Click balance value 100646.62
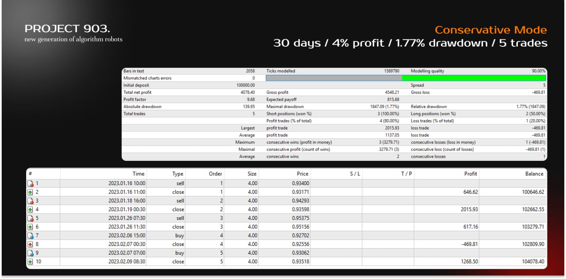Image resolution: width=566 pixels, height=279 pixels. coord(533,192)
